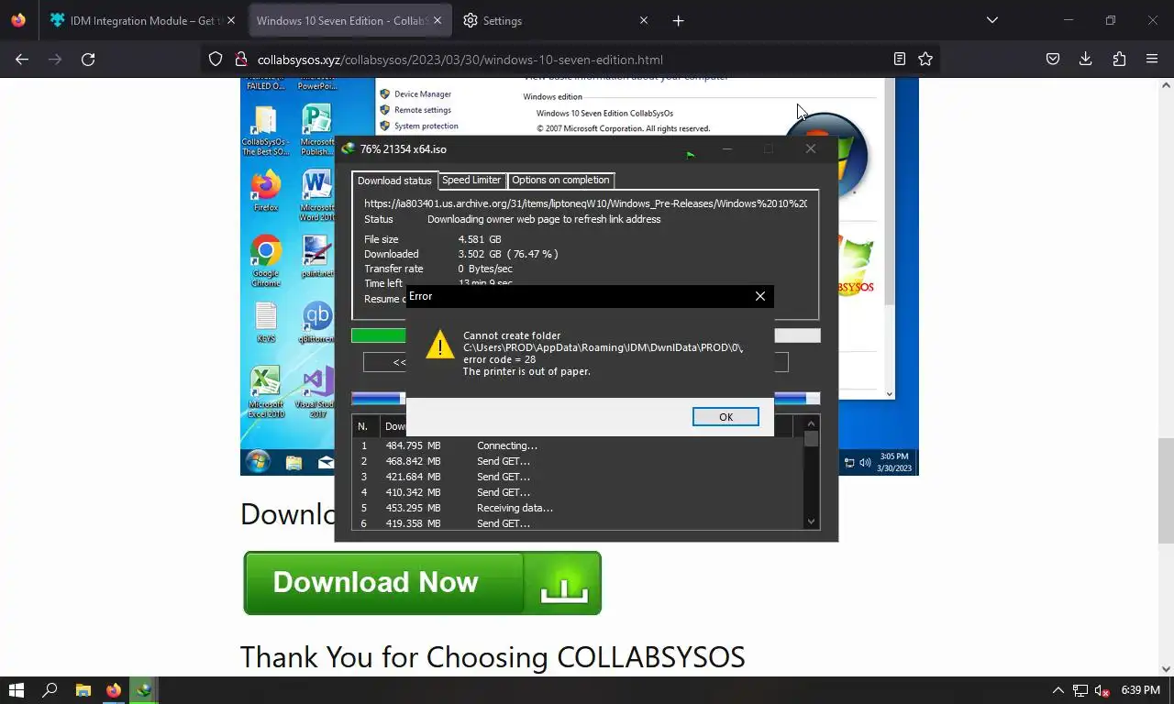Click the IDM taskbar icon
1174x704 pixels.
pyautogui.click(x=144, y=690)
